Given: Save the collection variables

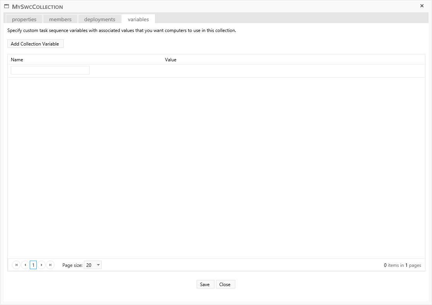Looking at the screenshot, I should (x=205, y=285).
